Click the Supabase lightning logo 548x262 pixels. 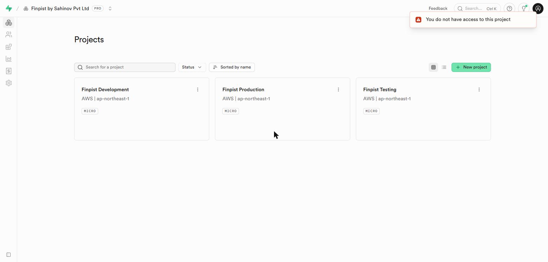click(9, 8)
